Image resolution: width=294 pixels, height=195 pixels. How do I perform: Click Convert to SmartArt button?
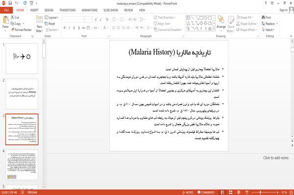point(168,30)
